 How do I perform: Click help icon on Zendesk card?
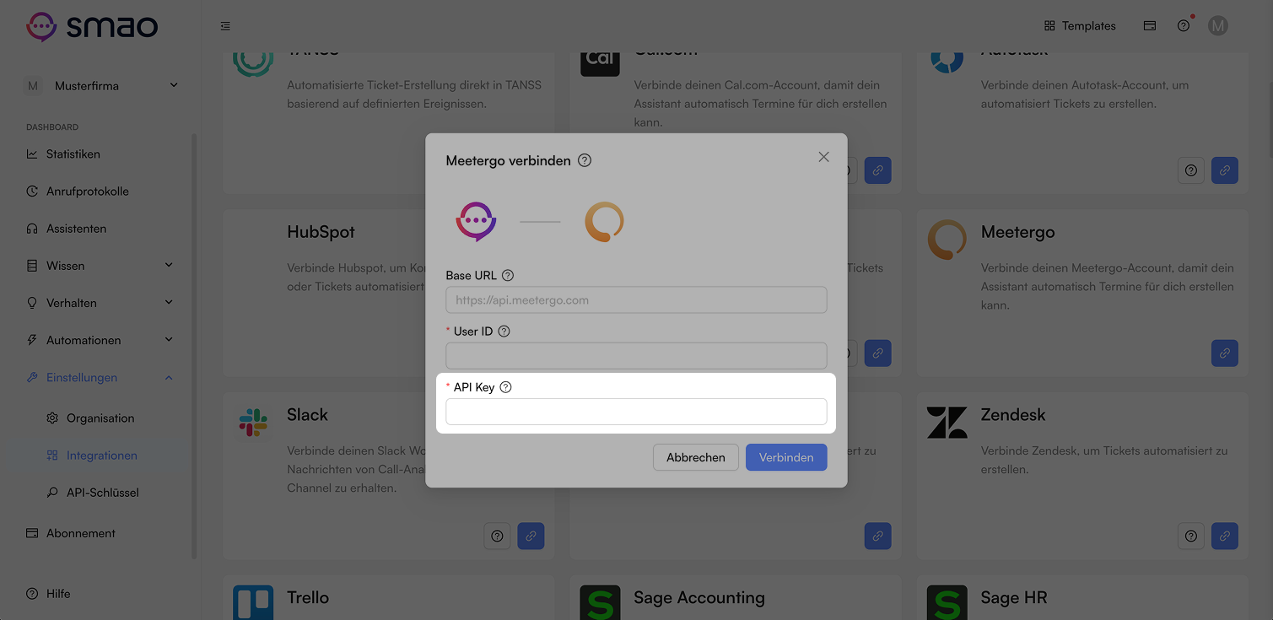1191,536
